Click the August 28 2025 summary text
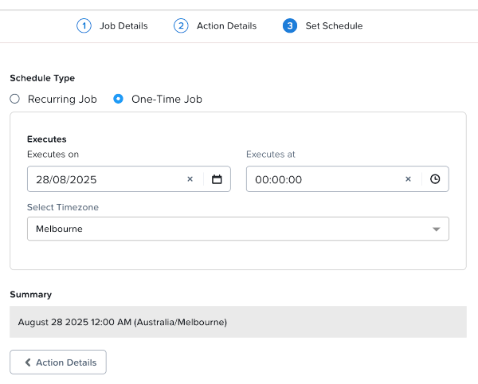This screenshot has height=384, width=478. click(x=122, y=322)
